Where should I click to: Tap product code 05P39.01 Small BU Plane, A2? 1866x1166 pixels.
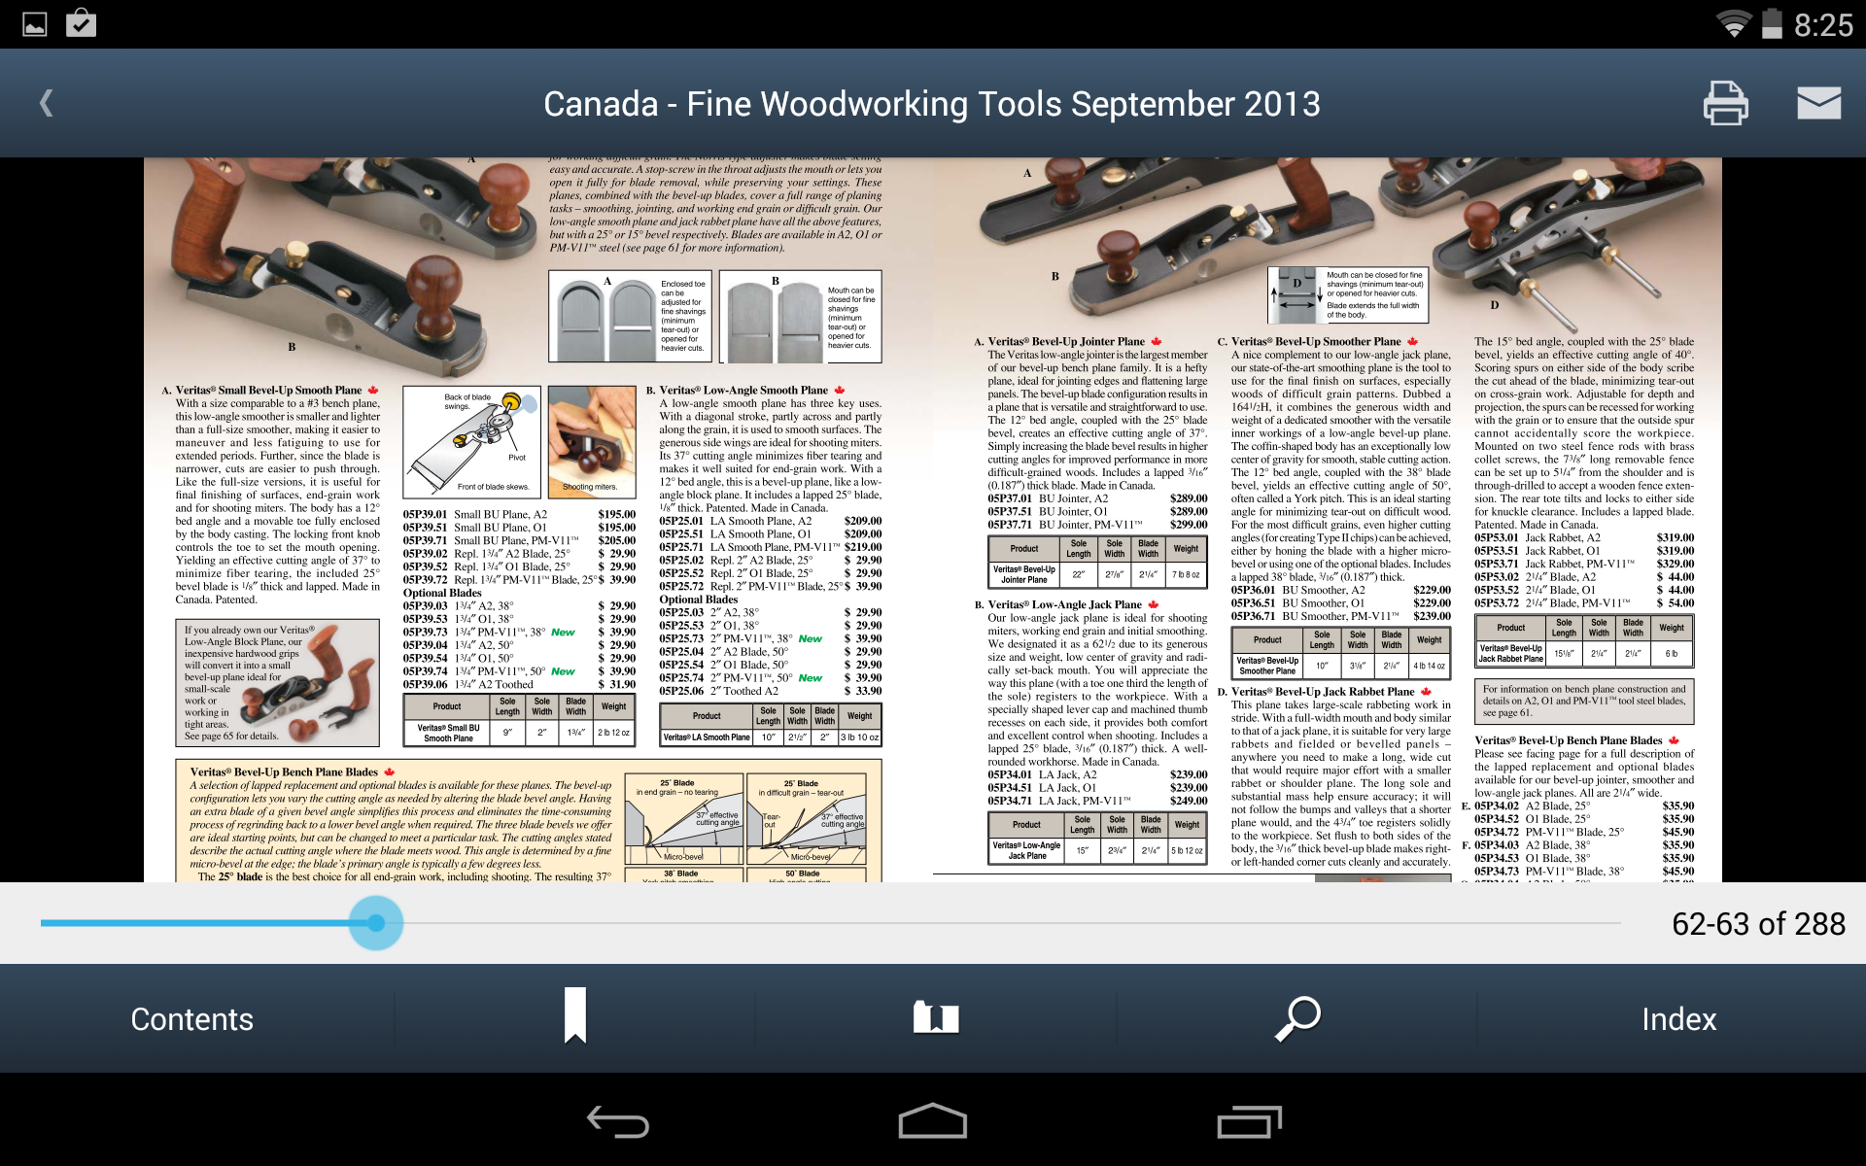click(519, 514)
